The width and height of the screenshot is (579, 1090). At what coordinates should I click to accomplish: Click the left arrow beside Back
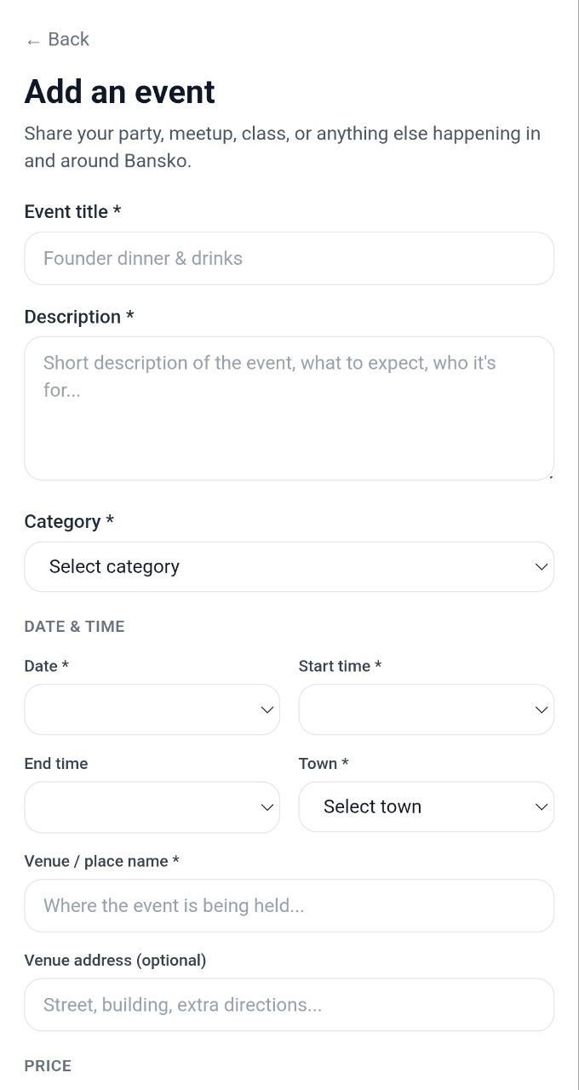(33, 39)
